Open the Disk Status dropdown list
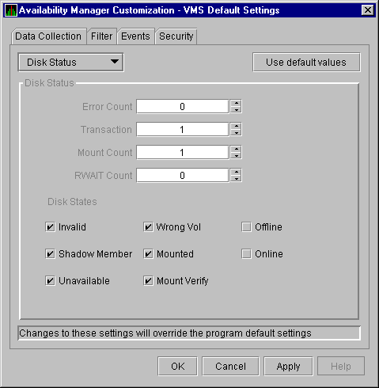The width and height of the screenshot is (379, 388). tap(70, 63)
